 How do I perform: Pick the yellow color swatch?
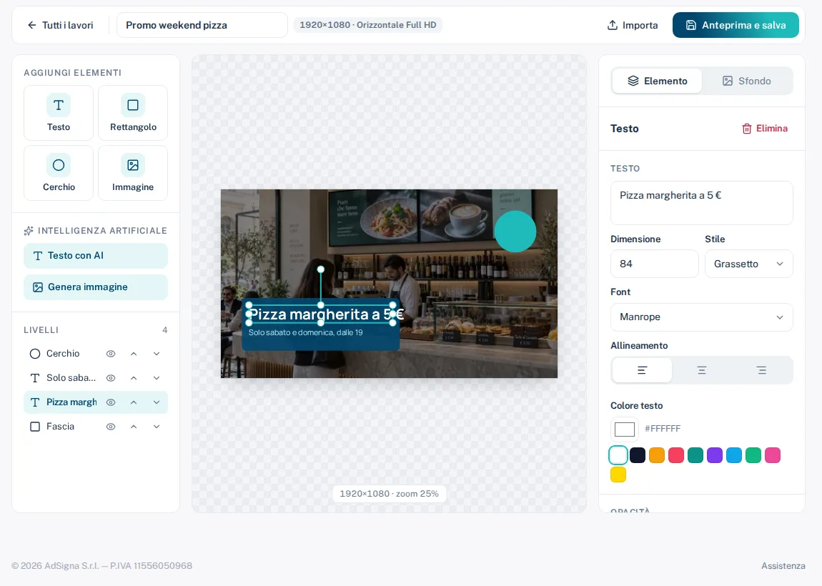pos(618,475)
